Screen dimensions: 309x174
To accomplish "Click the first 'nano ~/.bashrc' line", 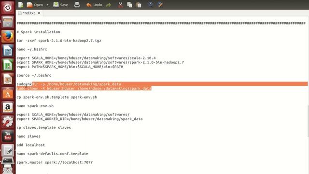I will [32, 49].
